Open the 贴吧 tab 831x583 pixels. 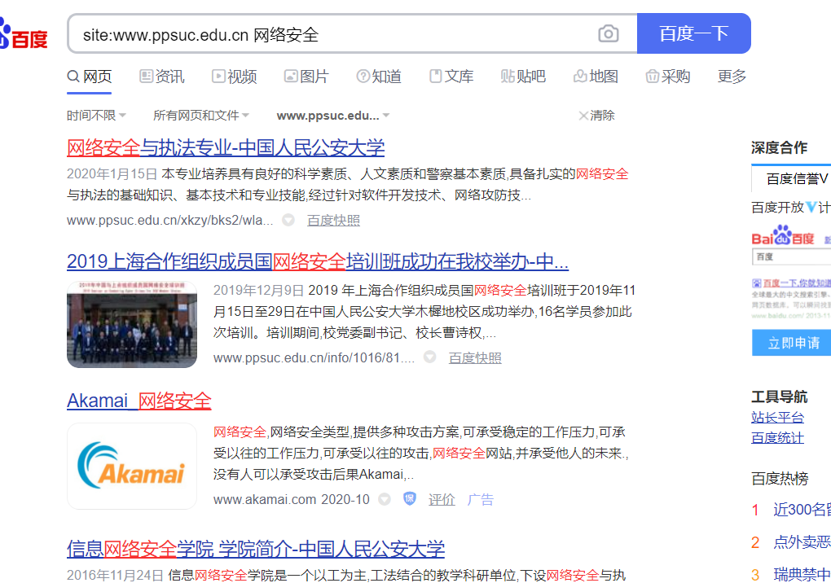(x=523, y=77)
